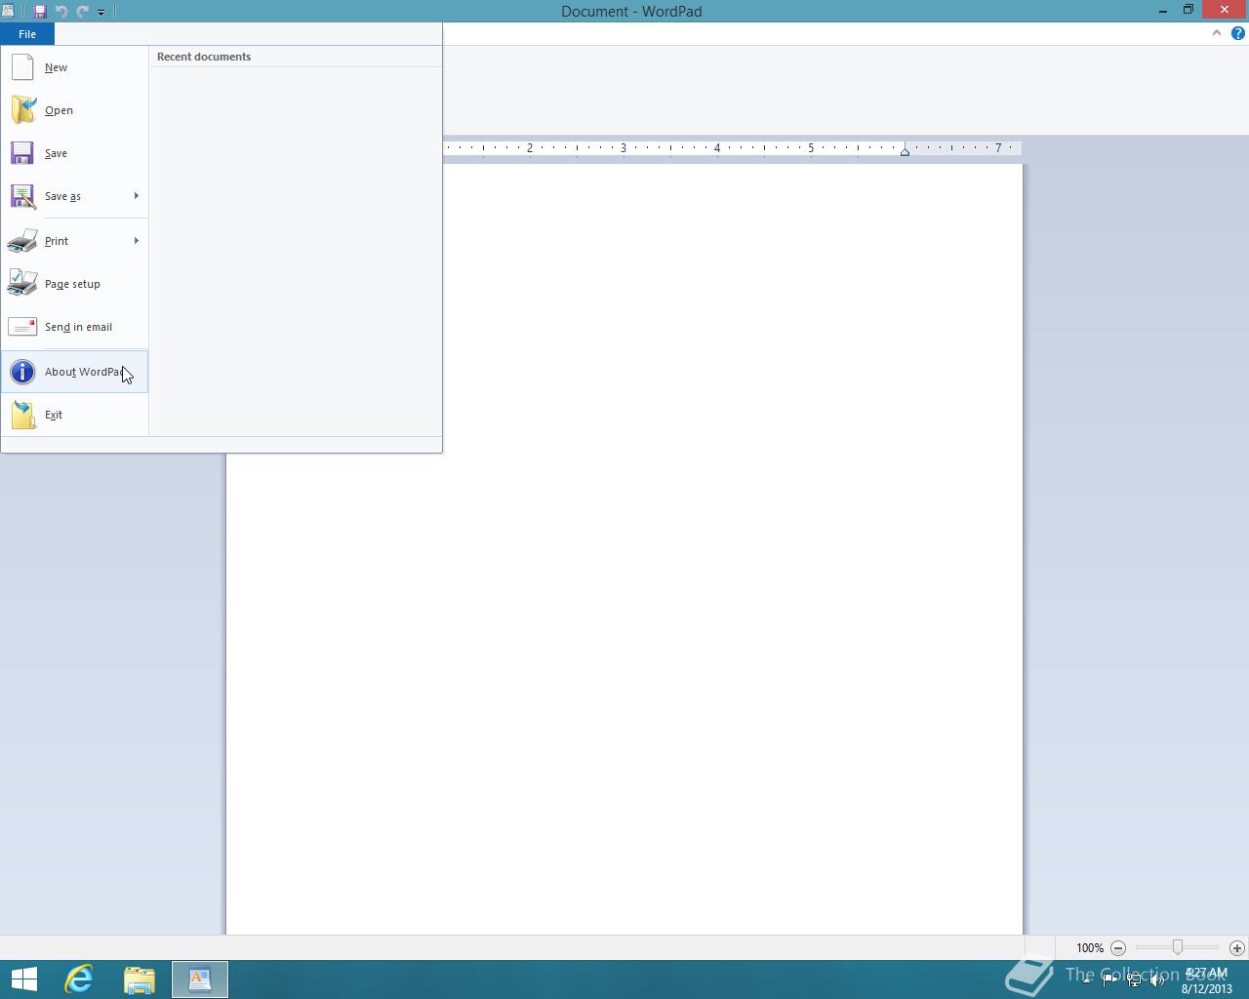
Task: Select Send in email menu entry
Action: tap(74, 327)
